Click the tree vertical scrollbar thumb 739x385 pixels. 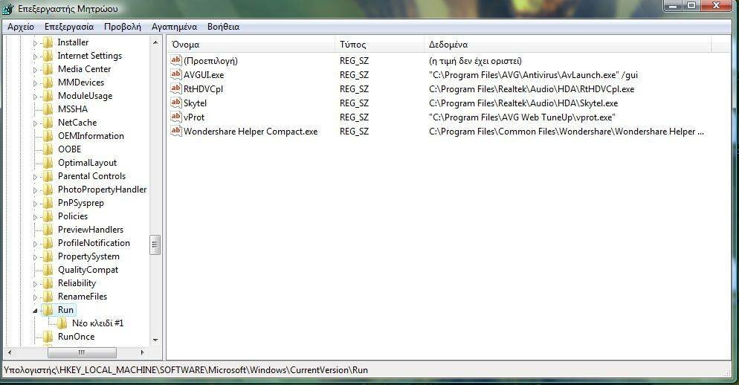click(155, 245)
